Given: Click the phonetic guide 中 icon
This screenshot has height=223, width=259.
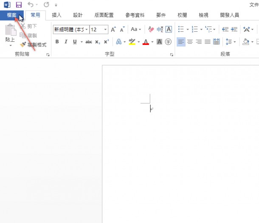Looking at the screenshot, I should tap(160, 29).
